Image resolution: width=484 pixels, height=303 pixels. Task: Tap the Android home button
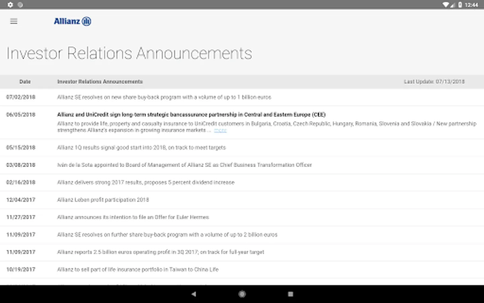click(242, 294)
